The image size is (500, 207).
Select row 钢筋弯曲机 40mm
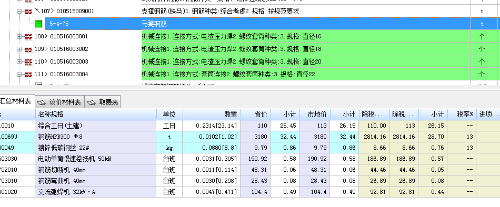[250, 181]
